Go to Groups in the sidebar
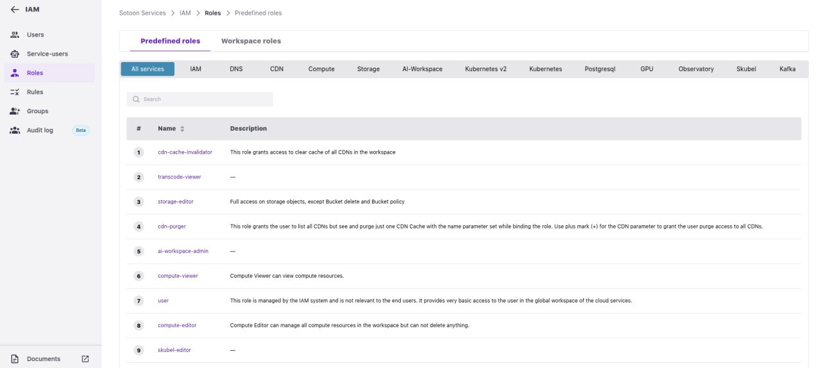This screenshot has width=821, height=368. coord(37,111)
